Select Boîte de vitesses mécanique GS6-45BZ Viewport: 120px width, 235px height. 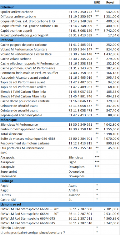click(x=34, y=138)
